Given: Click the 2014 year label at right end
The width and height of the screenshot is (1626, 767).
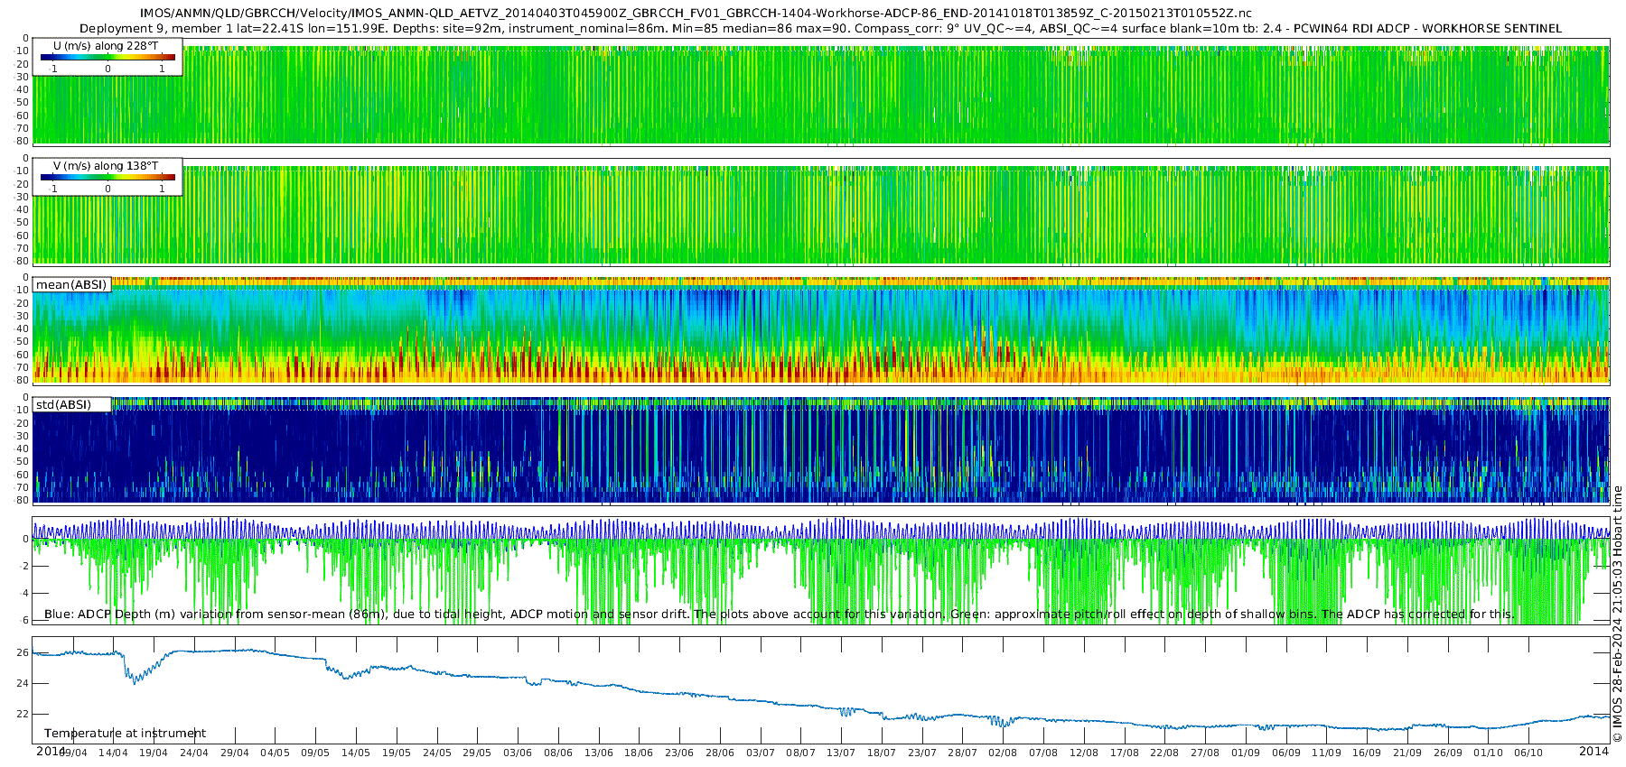Looking at the screenshot, I should [x=1593, y=752].
